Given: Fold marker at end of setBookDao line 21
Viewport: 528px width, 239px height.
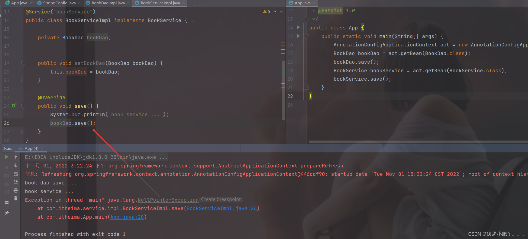Looking at the screenshot, I should tap(23, 80).
